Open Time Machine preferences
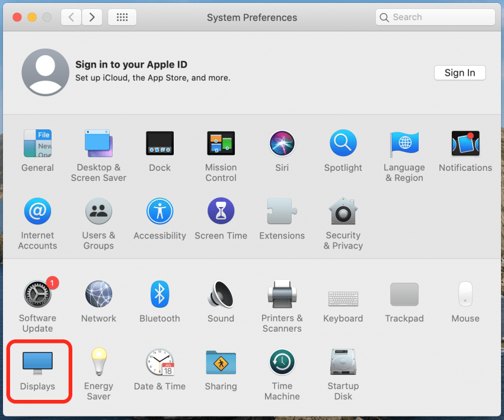Image resolution: width=504 pixels, height=420 pixels. point(282,362)
